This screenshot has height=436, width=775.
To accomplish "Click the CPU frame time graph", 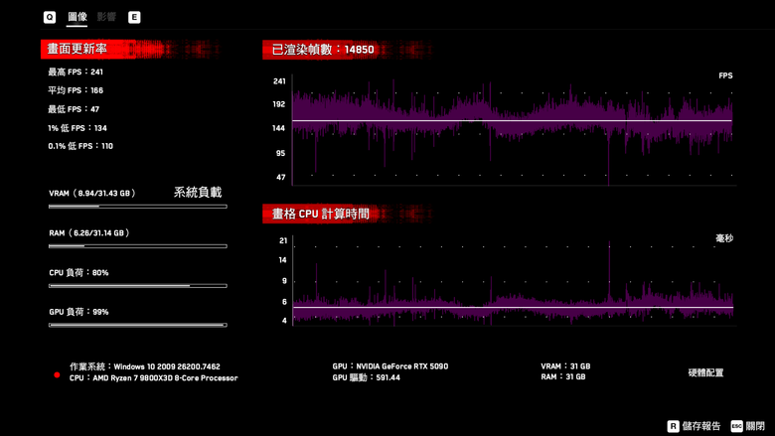I will 513,280.
